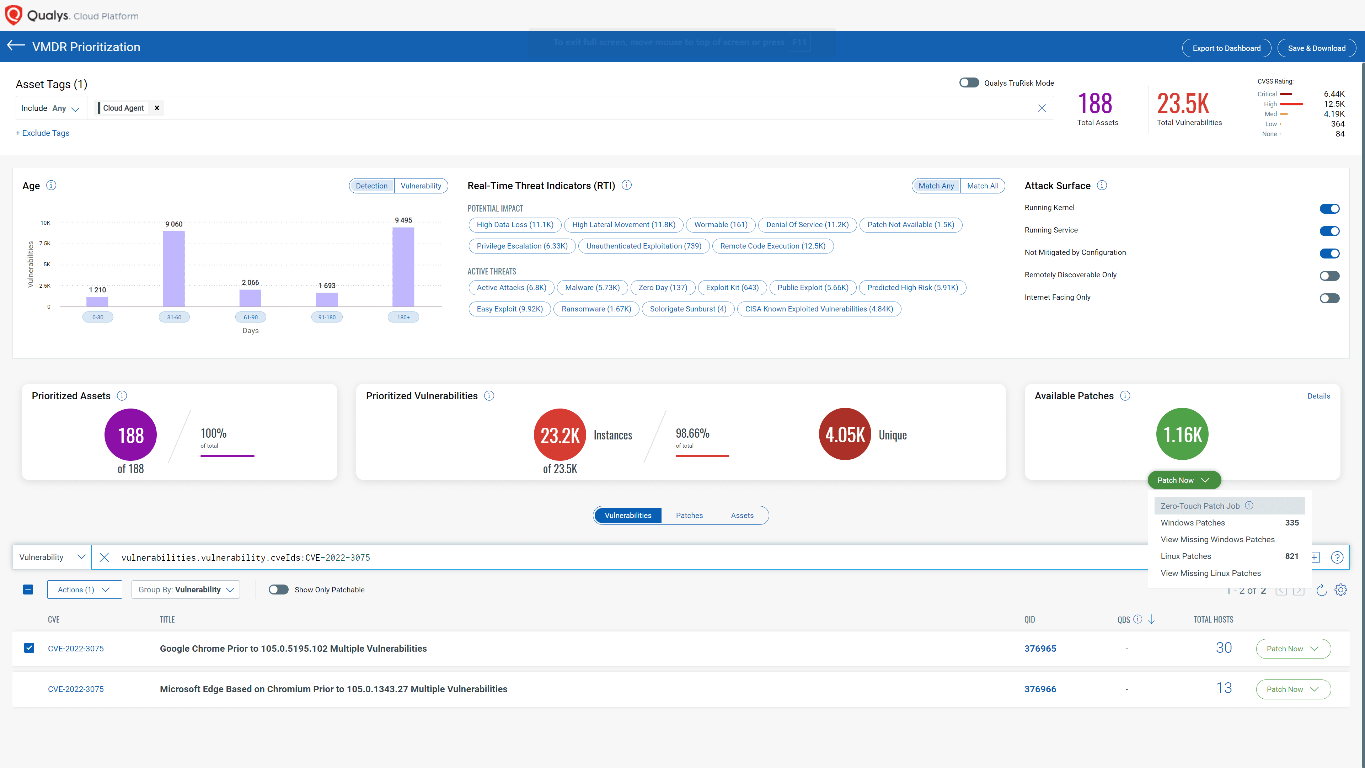
Task: Select the Wormable (161) impact filter
Action: [x=721, y=224]
